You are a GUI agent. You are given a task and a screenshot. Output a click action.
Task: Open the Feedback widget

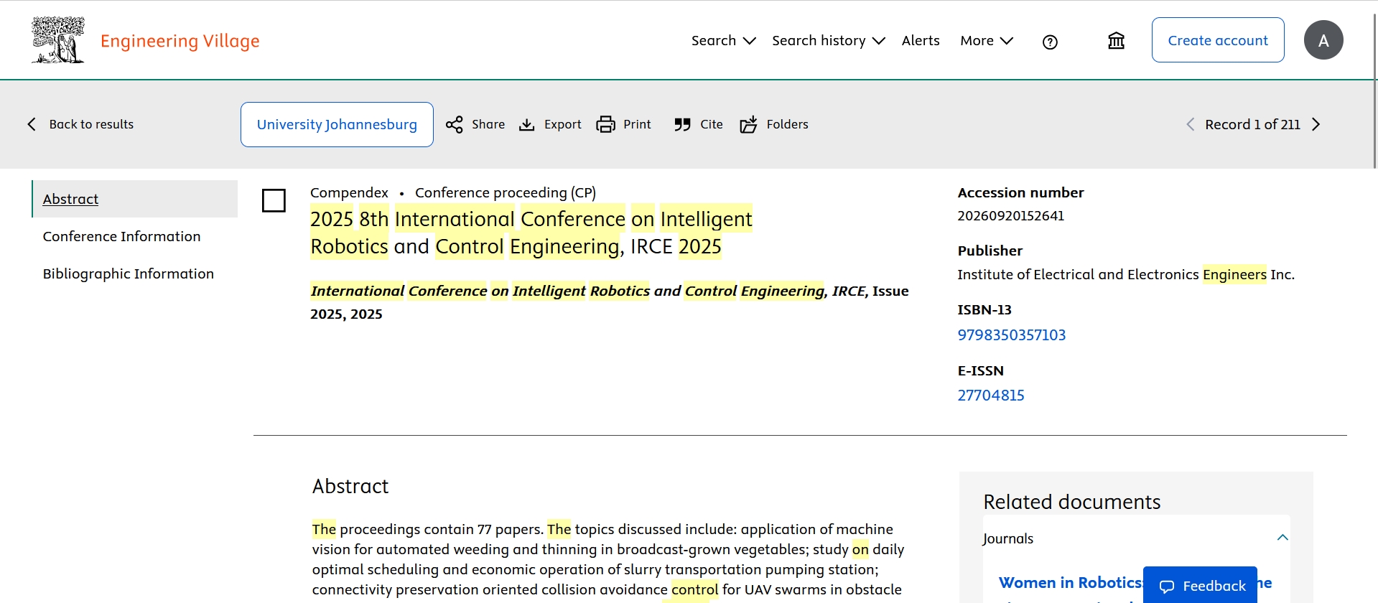(1200, 586)
